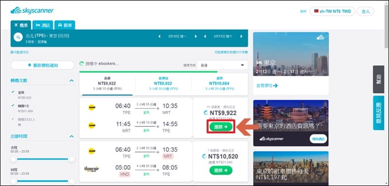The image size is (389, 186).
Task: Click the magnifier search icon in route bar
Action: pyautogui.click(x=18, y=38)
